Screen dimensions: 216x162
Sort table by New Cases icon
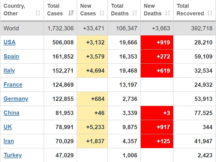point(102,13)
